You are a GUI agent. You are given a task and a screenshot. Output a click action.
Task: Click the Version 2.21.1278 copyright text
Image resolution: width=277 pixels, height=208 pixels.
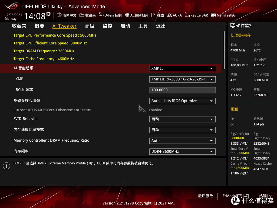point(138,203)
